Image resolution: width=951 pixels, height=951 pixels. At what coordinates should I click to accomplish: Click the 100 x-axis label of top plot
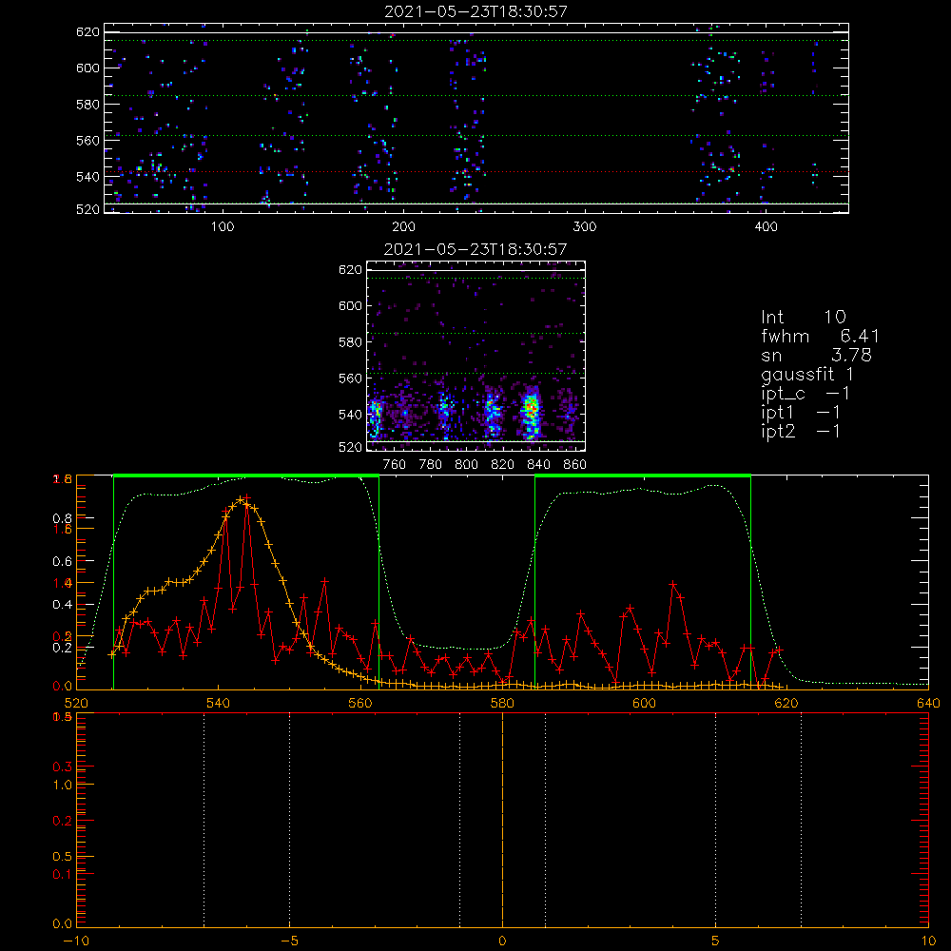pyautogui.click(x=223, y=227)
